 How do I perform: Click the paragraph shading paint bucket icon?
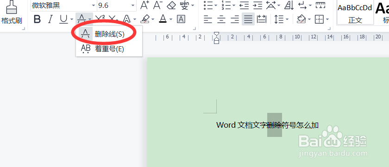pyautogui.click(x=301, y=19)
